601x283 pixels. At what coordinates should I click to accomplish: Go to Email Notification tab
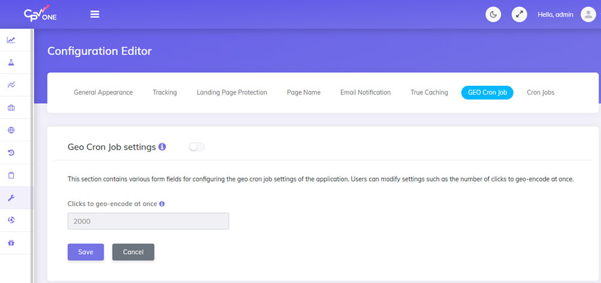(365, 93)
